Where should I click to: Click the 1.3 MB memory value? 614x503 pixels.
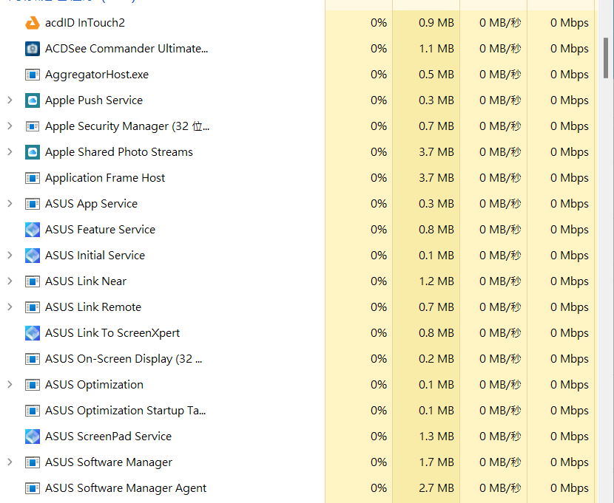click(x=436, y=437)
